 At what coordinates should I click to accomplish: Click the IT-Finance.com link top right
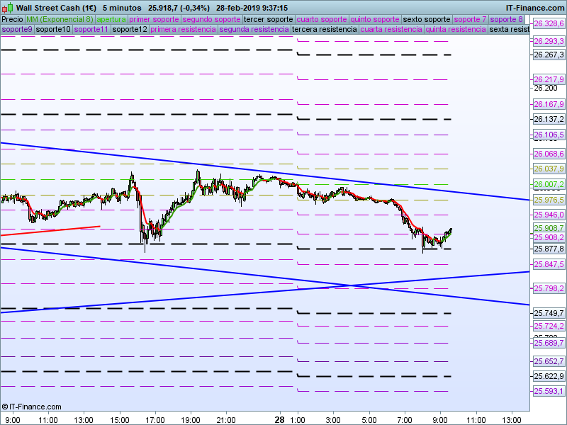click(535, 8)
